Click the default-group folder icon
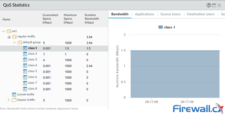 click(19, 42)
